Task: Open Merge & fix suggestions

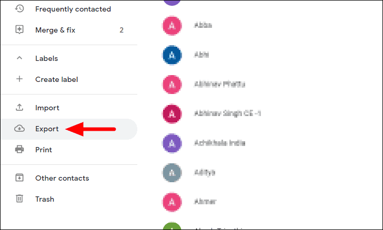Action: pyautogui.click(x=55, y=30)
